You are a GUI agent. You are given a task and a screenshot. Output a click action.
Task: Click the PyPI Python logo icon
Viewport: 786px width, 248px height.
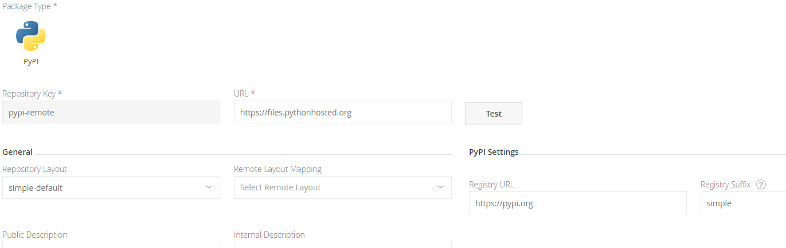coord(31,36)
